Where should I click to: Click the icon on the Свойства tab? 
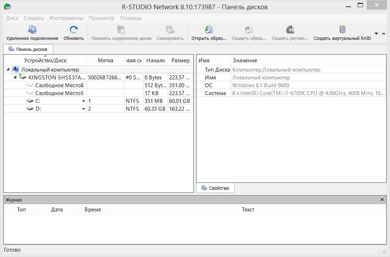click(x=204, y=188)
